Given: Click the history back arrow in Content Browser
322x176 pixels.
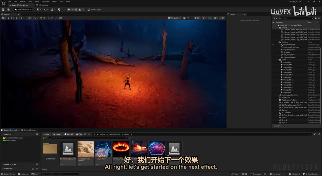Looking at the screenshot, I should 85,134.
